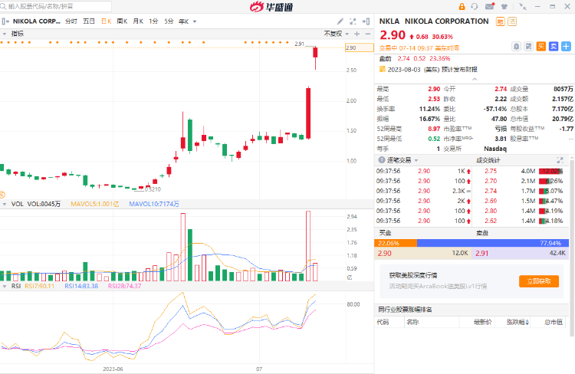
Task: Zoom in chart with plus icon
Action: [356, 34]
